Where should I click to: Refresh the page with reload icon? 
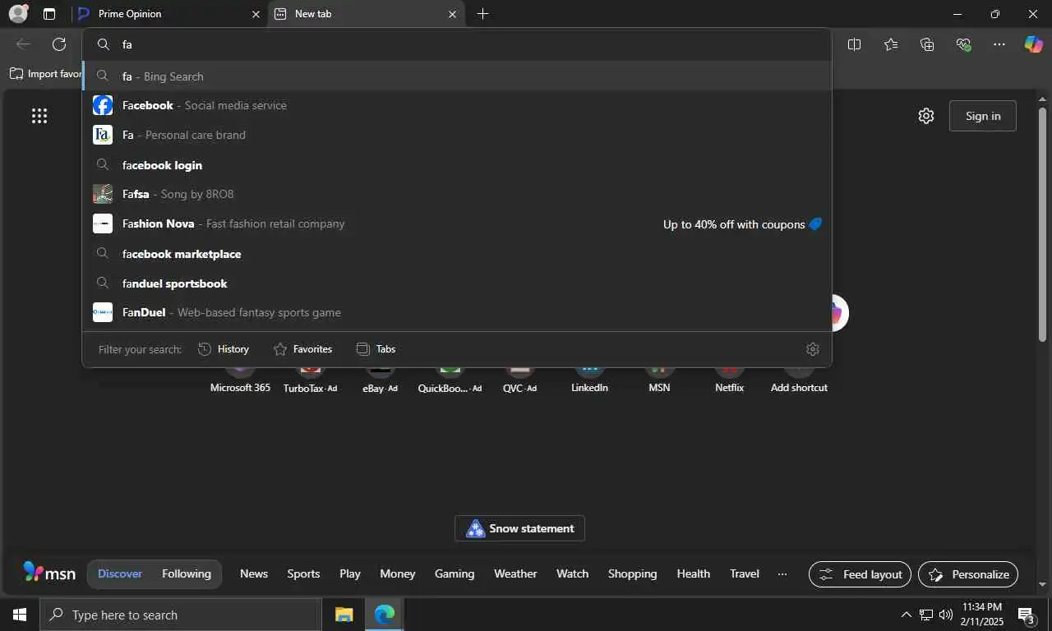pos(59,44)
